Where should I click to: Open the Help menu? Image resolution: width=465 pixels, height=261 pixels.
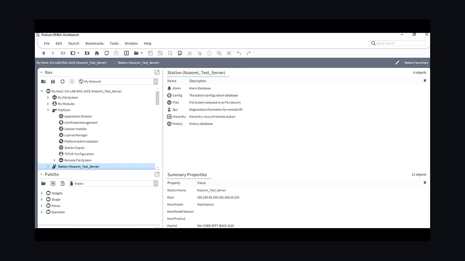tap(148, 43)
